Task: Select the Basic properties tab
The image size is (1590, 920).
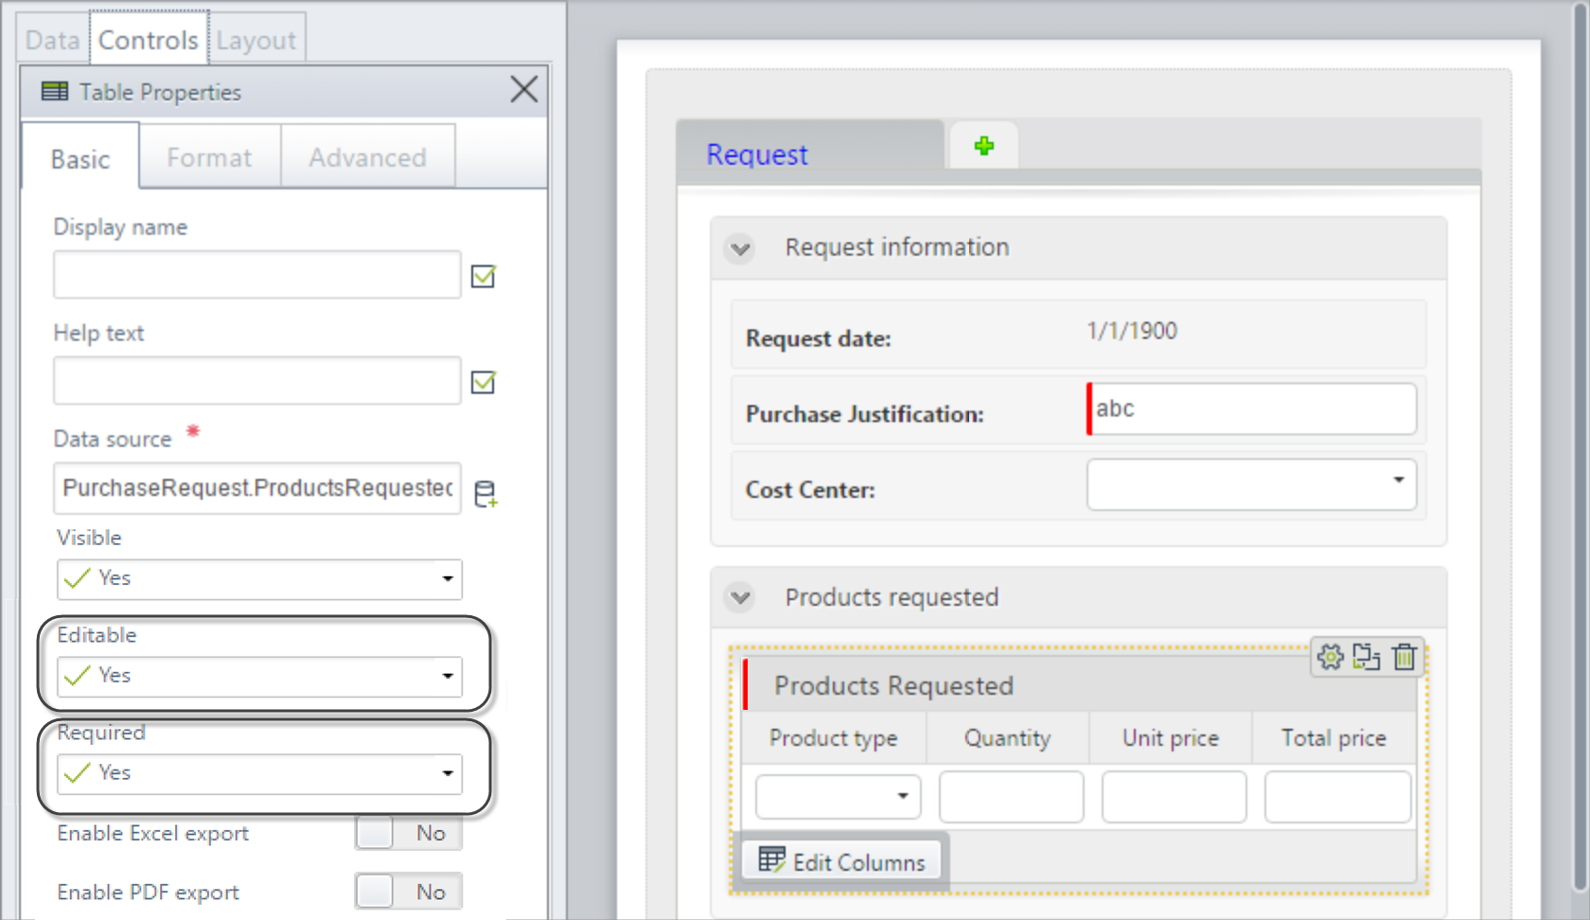Action: pos(80,158)
